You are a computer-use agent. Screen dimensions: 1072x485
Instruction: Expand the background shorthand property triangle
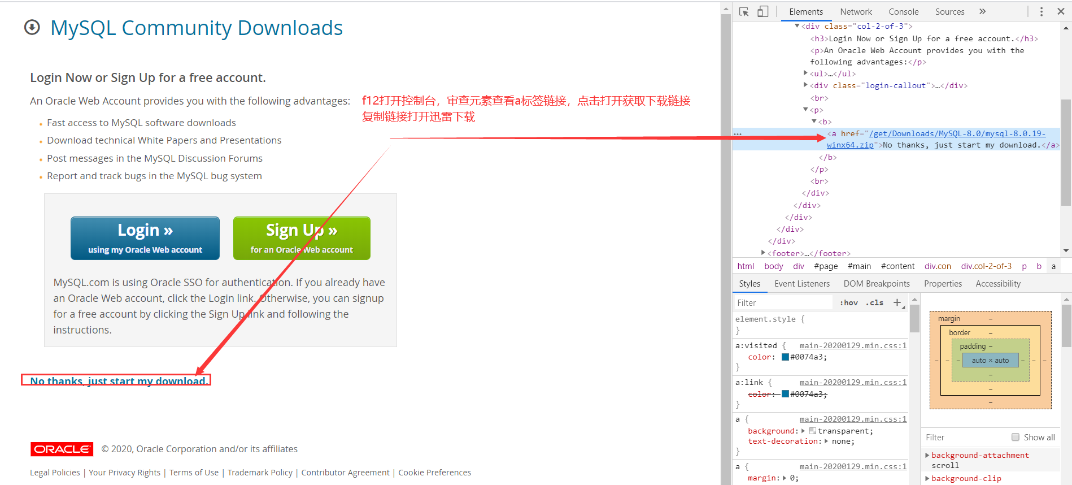803,431
